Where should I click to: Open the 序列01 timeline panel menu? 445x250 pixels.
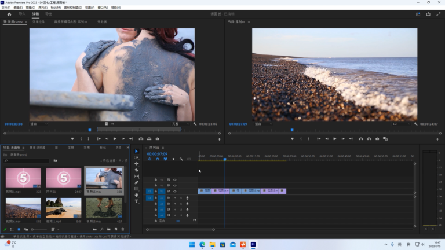[163, 148]
